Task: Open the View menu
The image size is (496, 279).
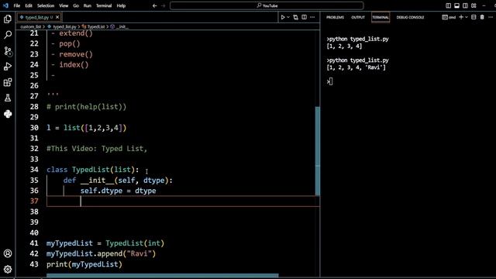Action: click(x=64, y=5)
